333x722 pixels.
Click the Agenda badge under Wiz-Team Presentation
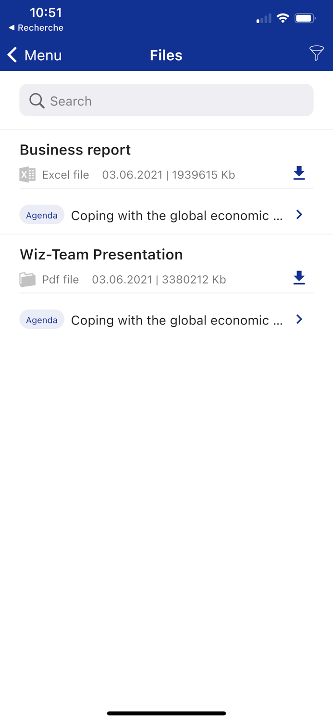pos(42,319)
